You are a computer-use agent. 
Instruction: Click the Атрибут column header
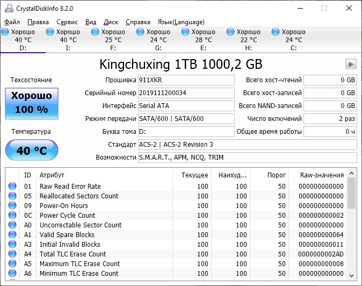(104, 175)
